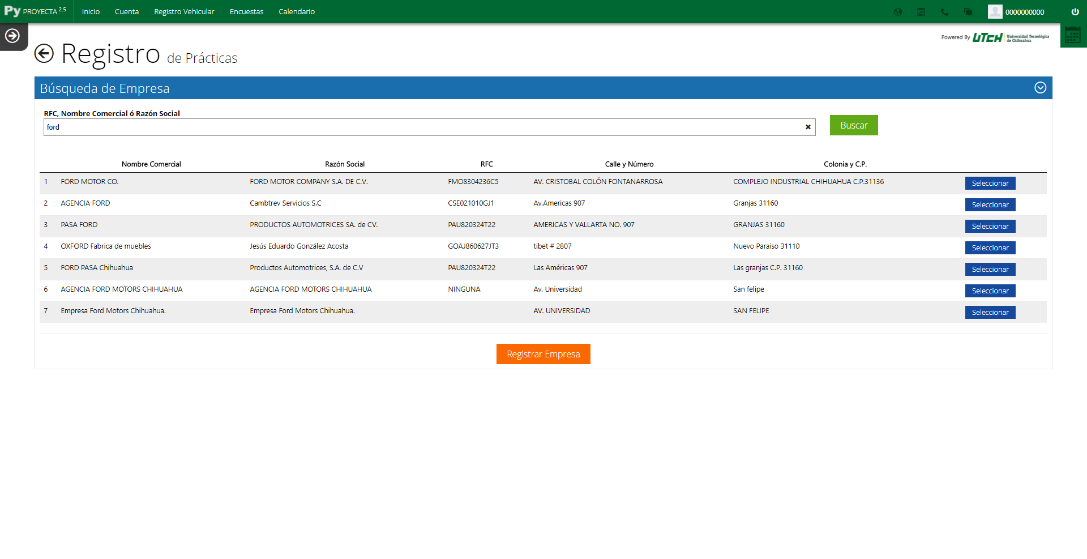Click the RFC column header
This screenshot has width=1087, height=559.
(487, 164)
